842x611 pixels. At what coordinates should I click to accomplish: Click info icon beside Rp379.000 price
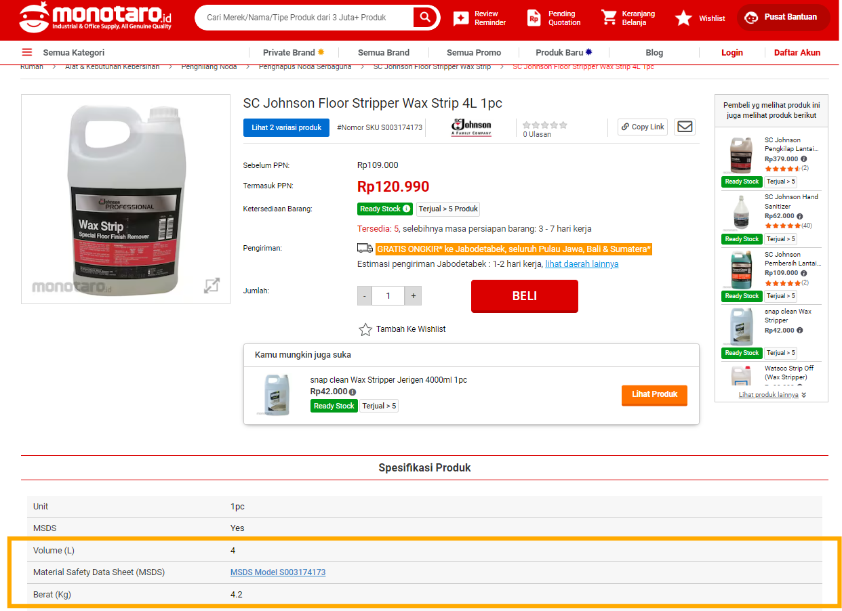(x=804, y=159)
